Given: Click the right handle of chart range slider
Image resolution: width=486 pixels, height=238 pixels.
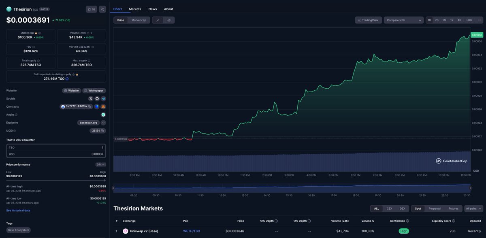Looking at the screenshot, I should tap(470, 188).
